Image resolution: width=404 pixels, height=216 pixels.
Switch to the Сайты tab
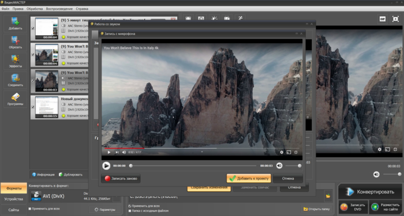[14, 210]
